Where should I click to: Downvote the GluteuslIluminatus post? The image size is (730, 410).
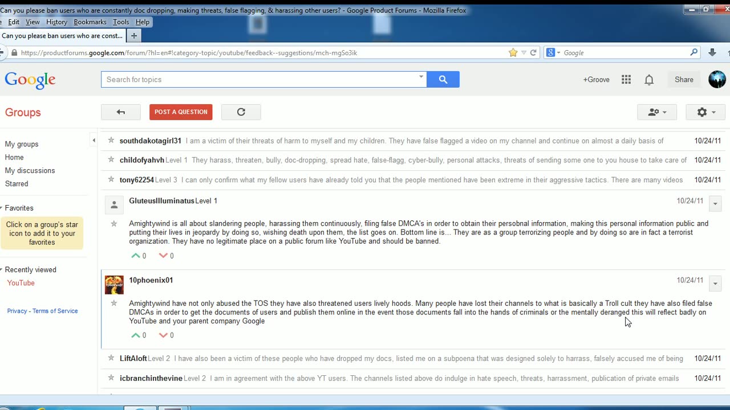click(x=163, y=256)
